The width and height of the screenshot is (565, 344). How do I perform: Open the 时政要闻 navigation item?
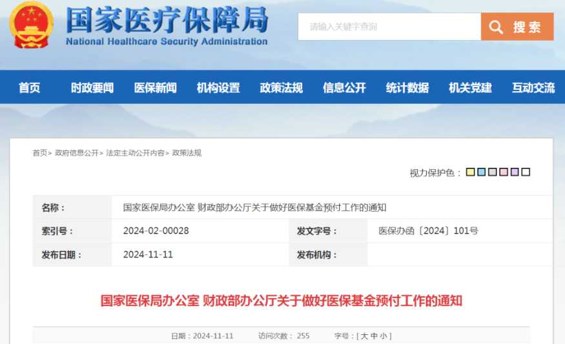[92, 88]
